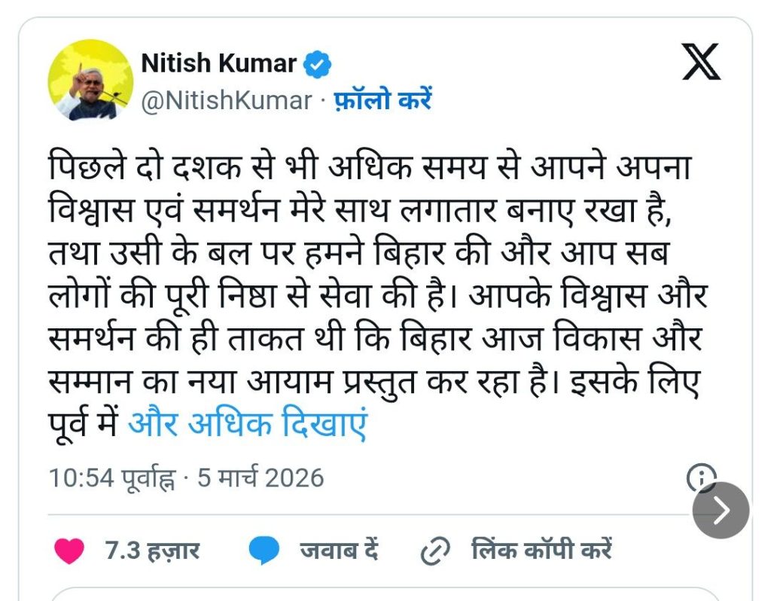
Task: Click tweet line starting समर्थन की ही ताकत
Action: (x=378, y=339)
